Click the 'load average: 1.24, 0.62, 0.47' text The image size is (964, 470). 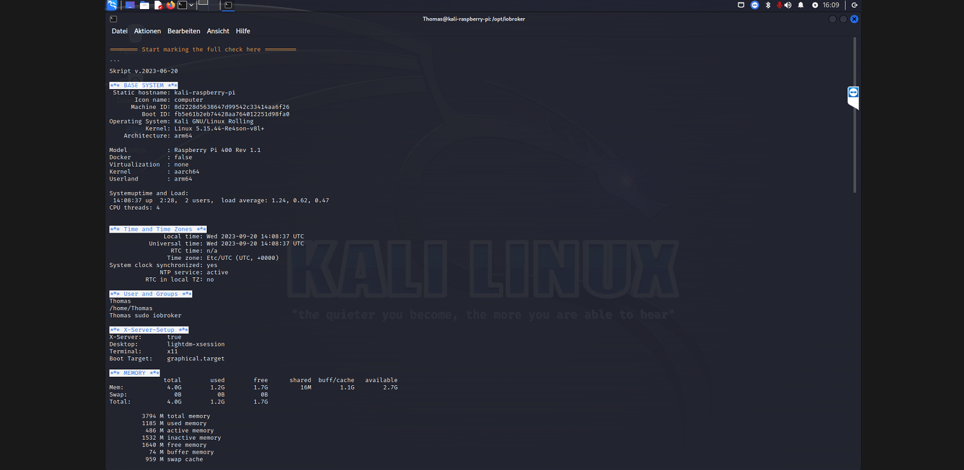tap(275, 200)
